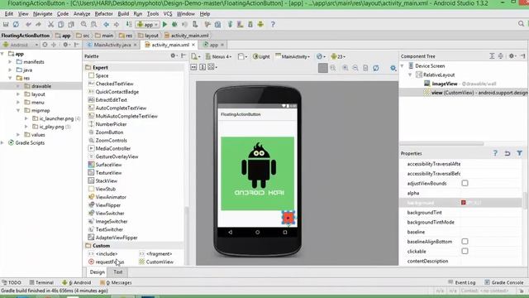
Task: Toggle clickable property checkbox
Action: pyautogui.click(x=465, y=251)
